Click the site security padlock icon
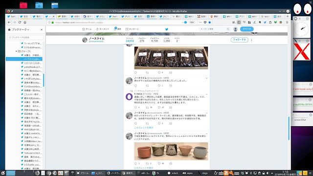Image resolution: width=313 pixels, height=176 pixels. click(x=53, y=22)
